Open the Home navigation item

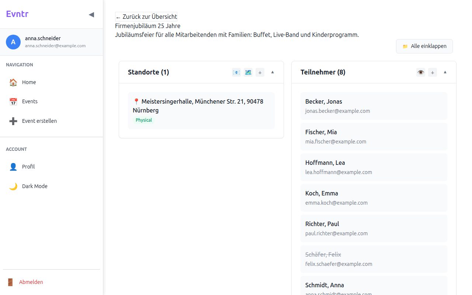(51, 82)
